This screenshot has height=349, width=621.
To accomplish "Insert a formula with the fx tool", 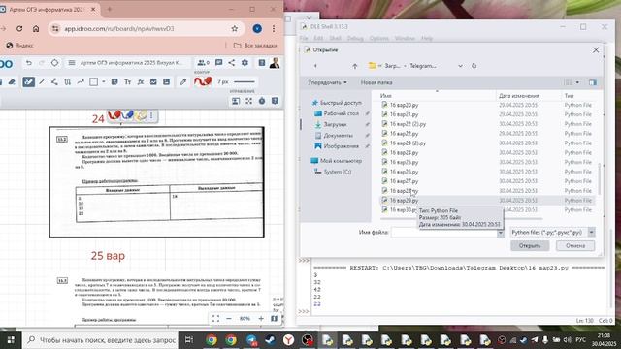I will [x=140, y=81].
